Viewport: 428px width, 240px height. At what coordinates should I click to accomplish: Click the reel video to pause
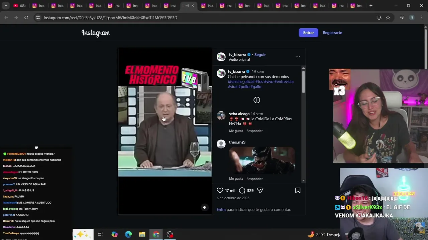[x=165, y=131]
